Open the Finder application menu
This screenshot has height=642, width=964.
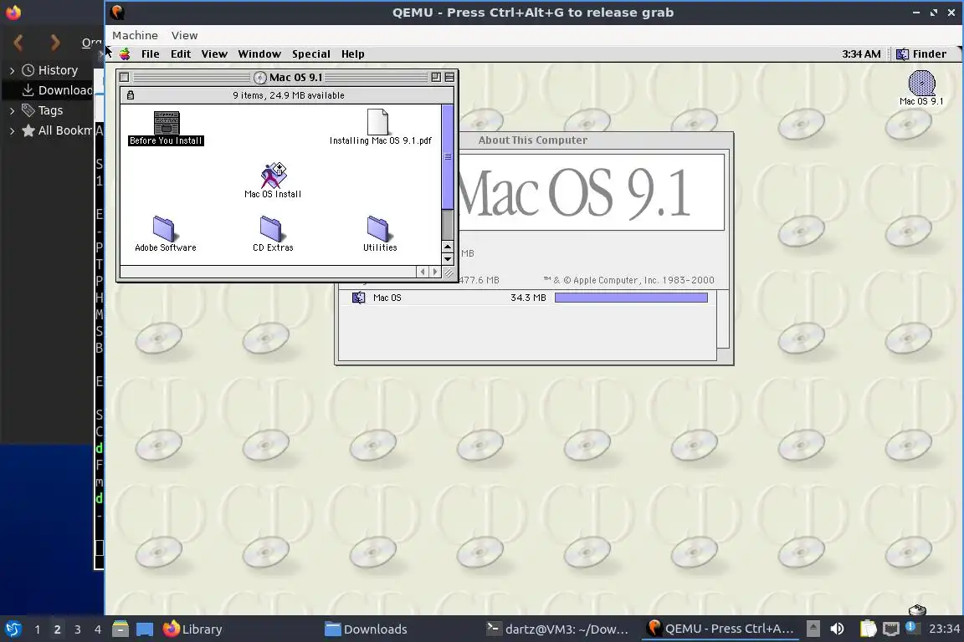click(x=921, y=54)
